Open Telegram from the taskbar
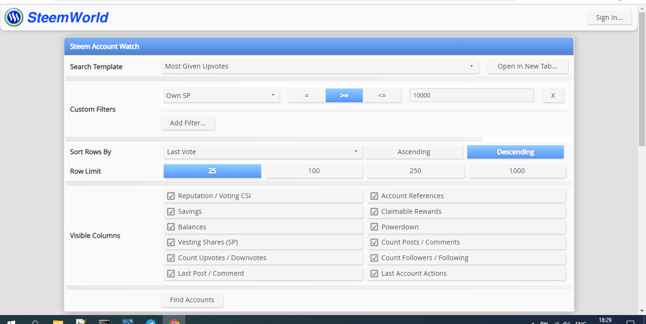This screenshot has width=646, height=324. [x=151, y=322]
